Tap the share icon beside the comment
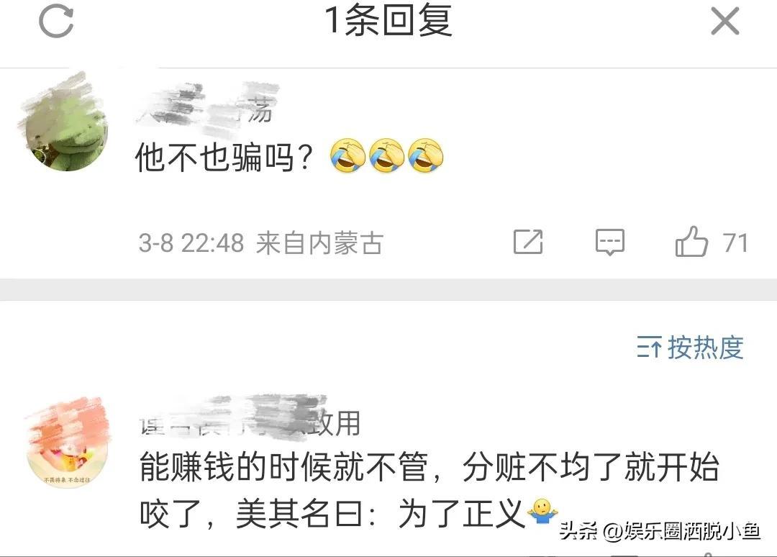Image resolution: width=777 pixels, height=557 pixels. (x=528, y=243)
